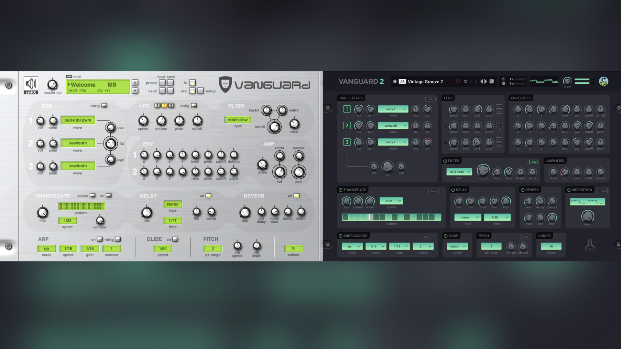Click Oscillators retrig button in Vanguard 2
The height and width of the screenshot is (349, 621).
click(x=430, y=99)
